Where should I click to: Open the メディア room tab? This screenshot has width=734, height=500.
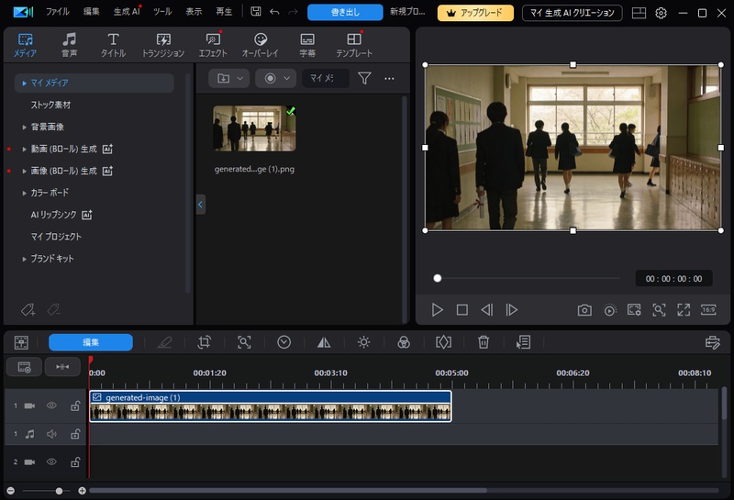click(x=26, y=45)
